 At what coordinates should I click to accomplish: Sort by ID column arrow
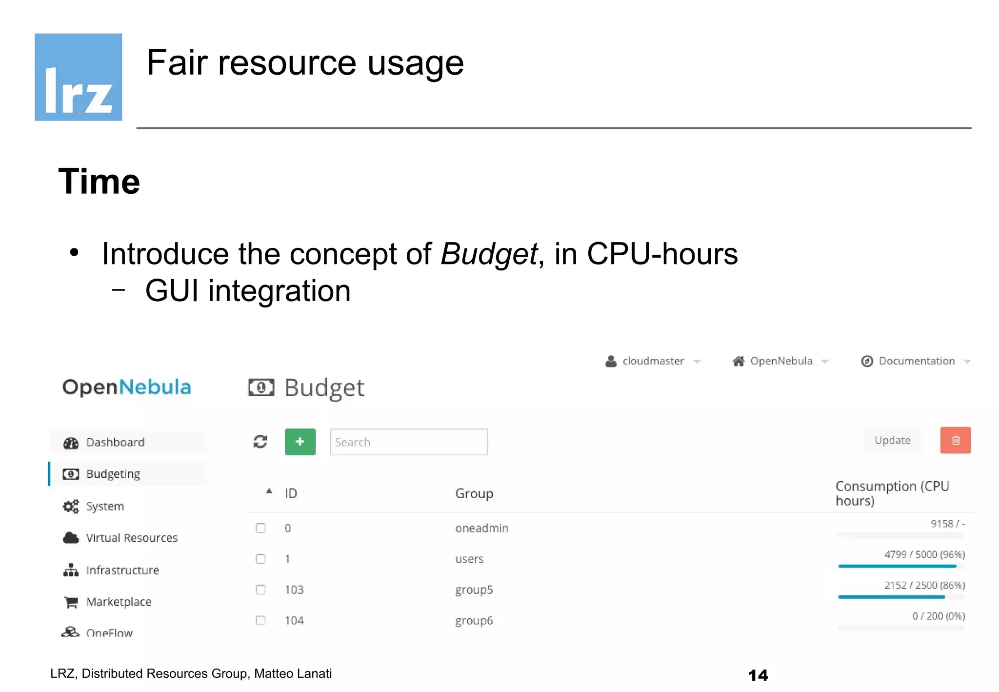[x=269, y=491]
